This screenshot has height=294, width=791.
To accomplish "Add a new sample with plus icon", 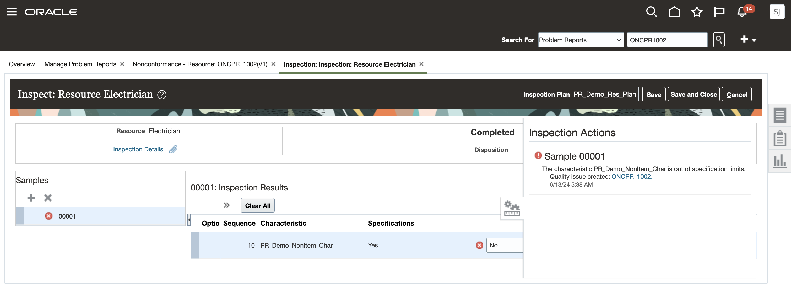I will pos(31,198).
